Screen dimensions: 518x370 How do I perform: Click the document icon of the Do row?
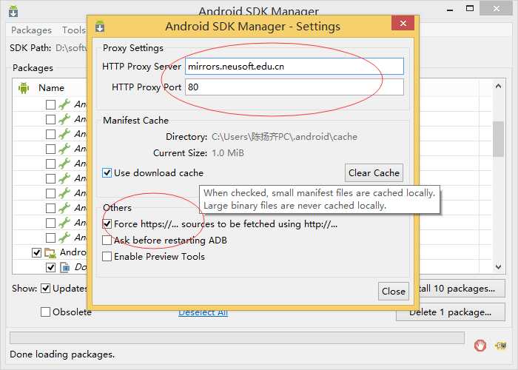coord(65,267)
